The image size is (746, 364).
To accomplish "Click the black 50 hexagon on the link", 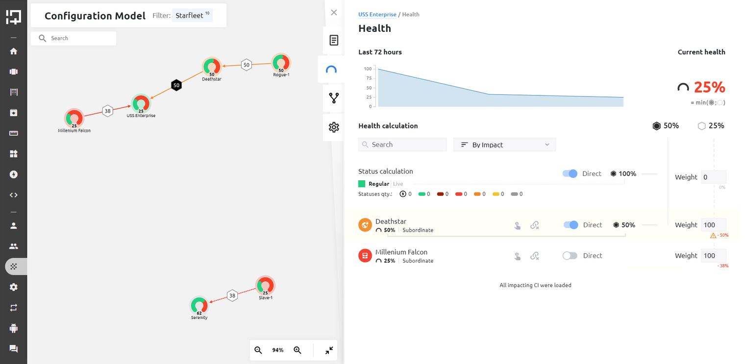I will (x=176, y=85).
